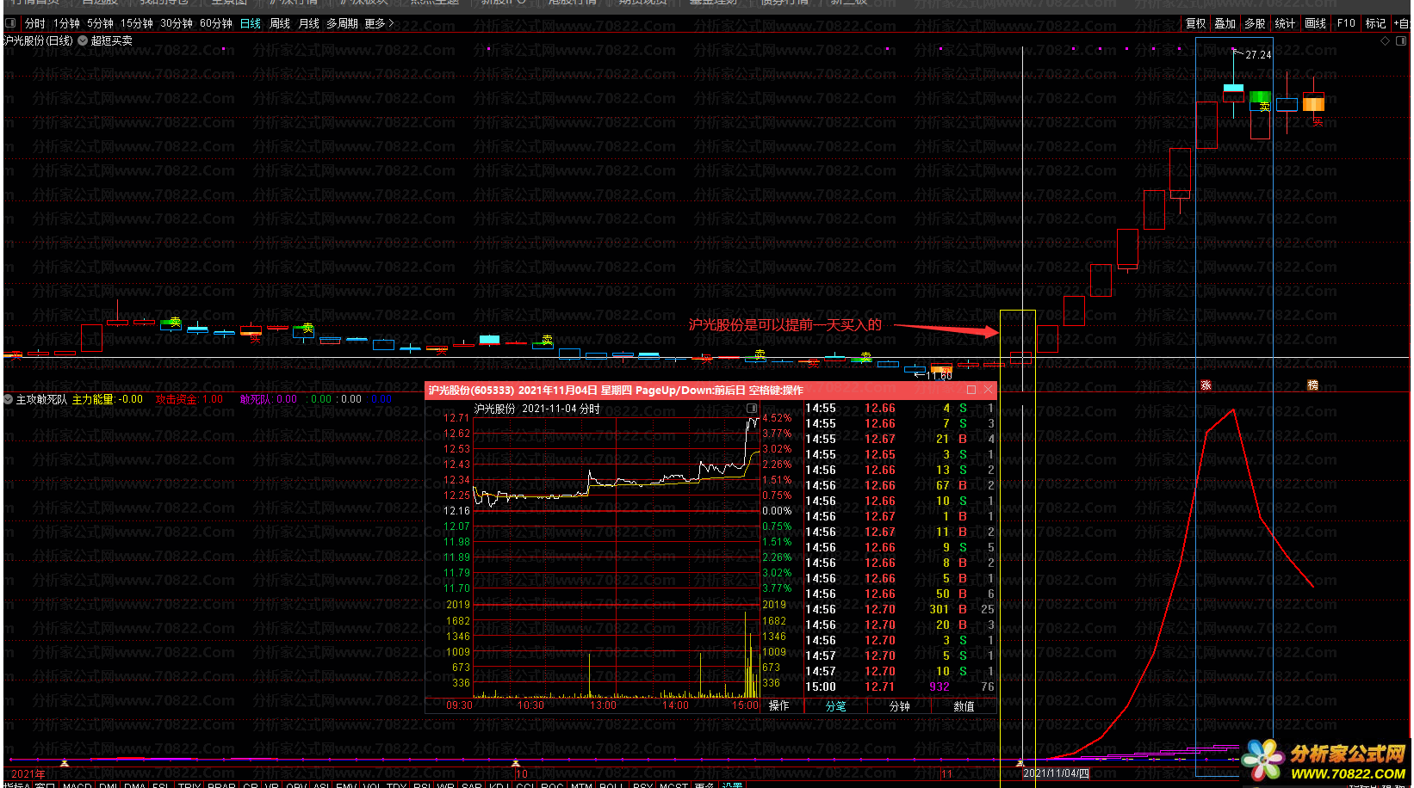The image size is (1414, 788).
Task: Select the DMI indicator tab
Action: (109, 785)
